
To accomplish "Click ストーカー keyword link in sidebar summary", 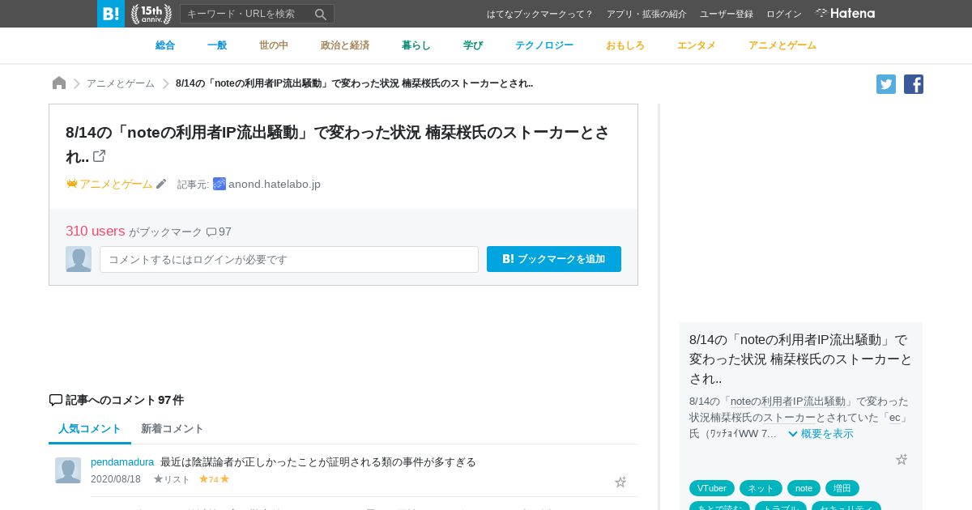I will (789, 418).
